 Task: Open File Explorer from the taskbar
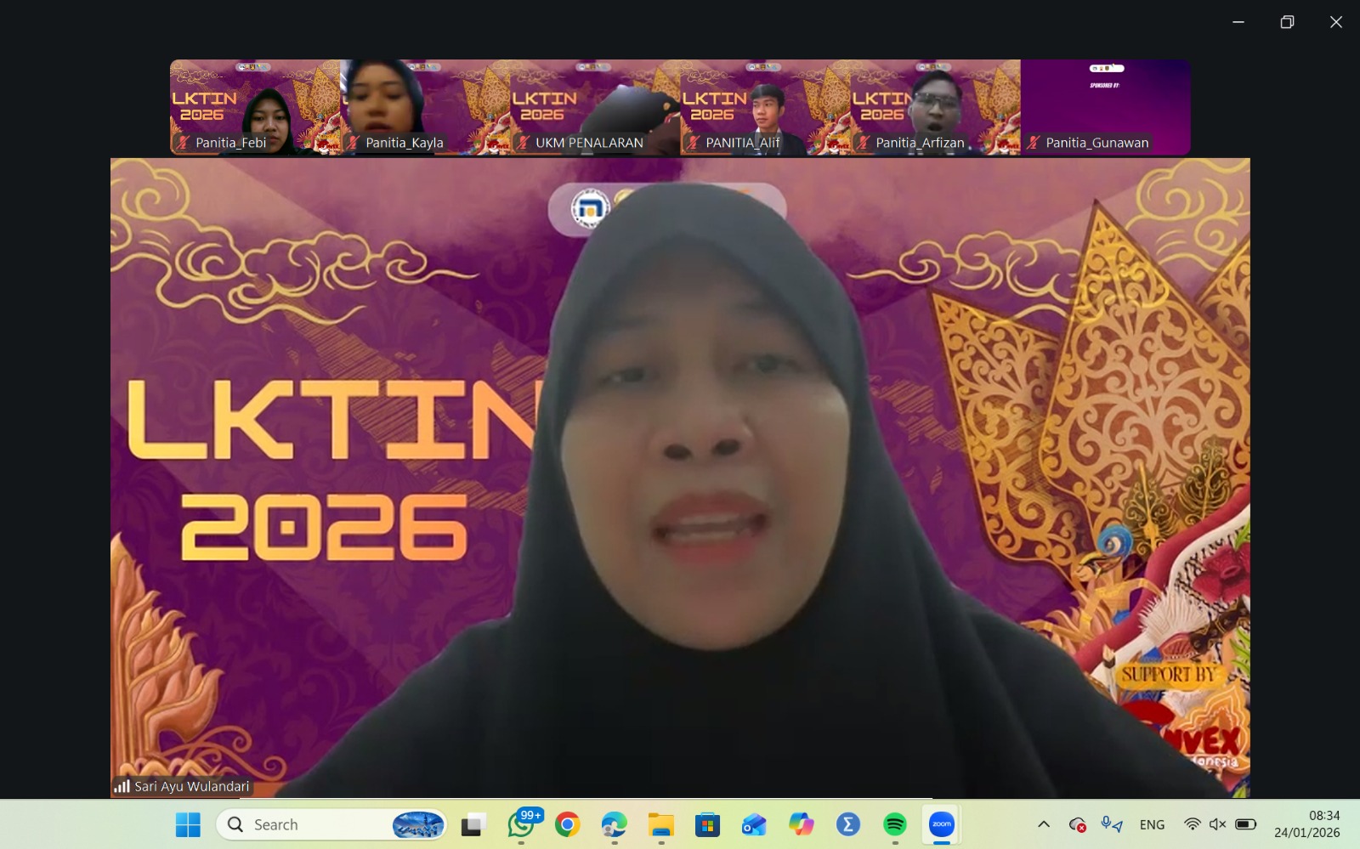tap(660, 824)
